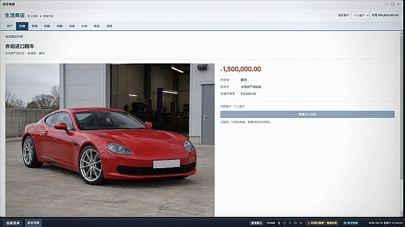The image size is (405, 227).
Task: Choose fast-forward speed icon in taskbar
Action: [x=296, y=223]
